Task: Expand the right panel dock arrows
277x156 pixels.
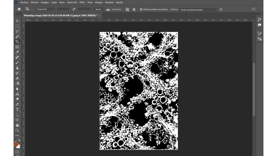Action: pyautogui.click(x=262, y=14)
